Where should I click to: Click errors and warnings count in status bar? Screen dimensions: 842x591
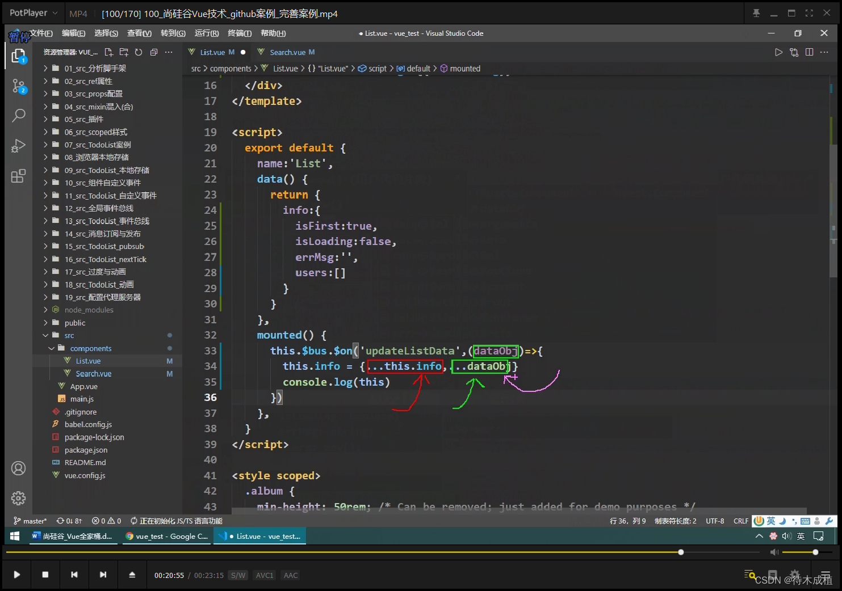point(107,521)
